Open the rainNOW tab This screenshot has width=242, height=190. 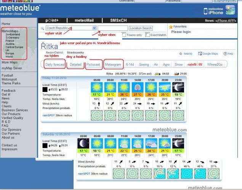[x=195, y=65]
